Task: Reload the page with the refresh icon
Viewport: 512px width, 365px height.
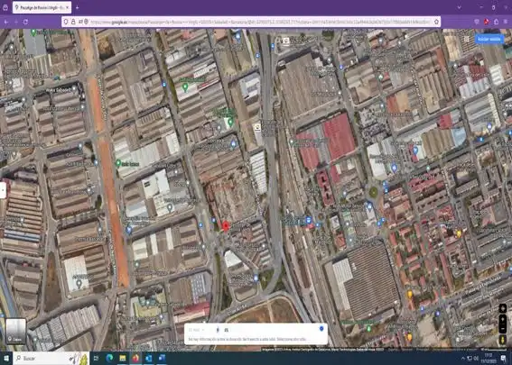Action: point(25,22)
